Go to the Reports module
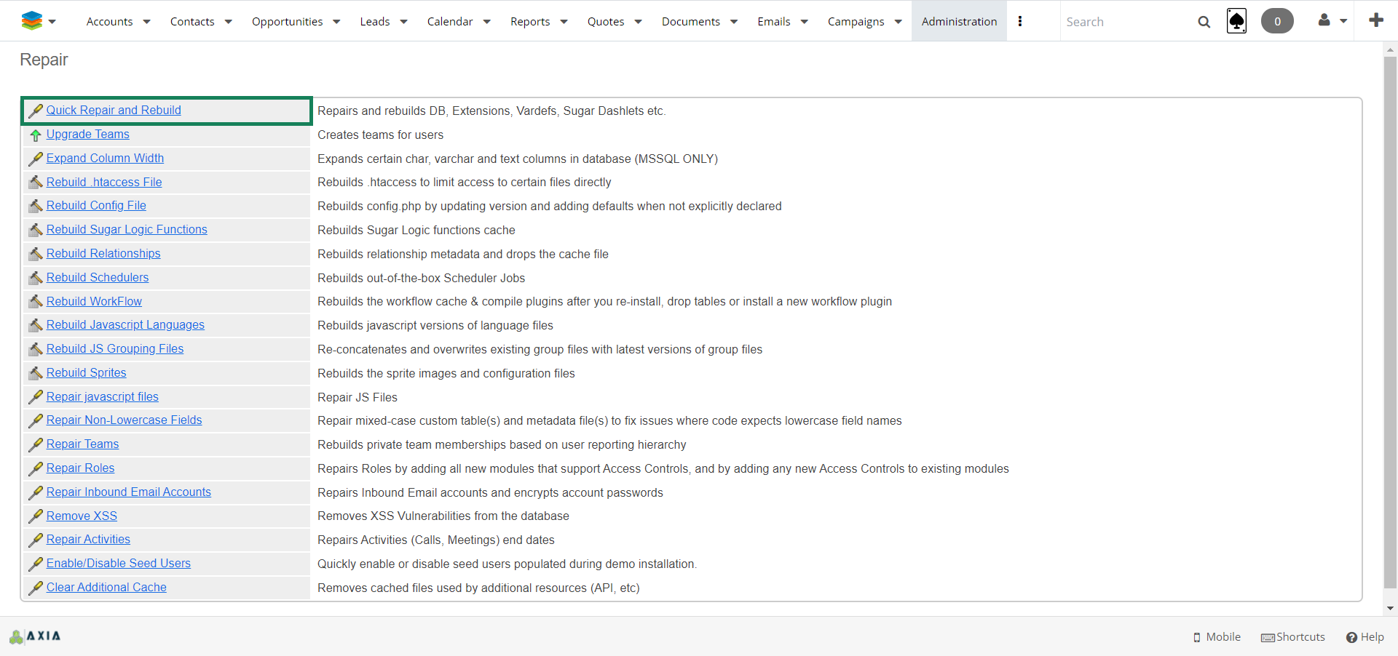The height and width of the screenshot is (656, 1398). (529, 21)
